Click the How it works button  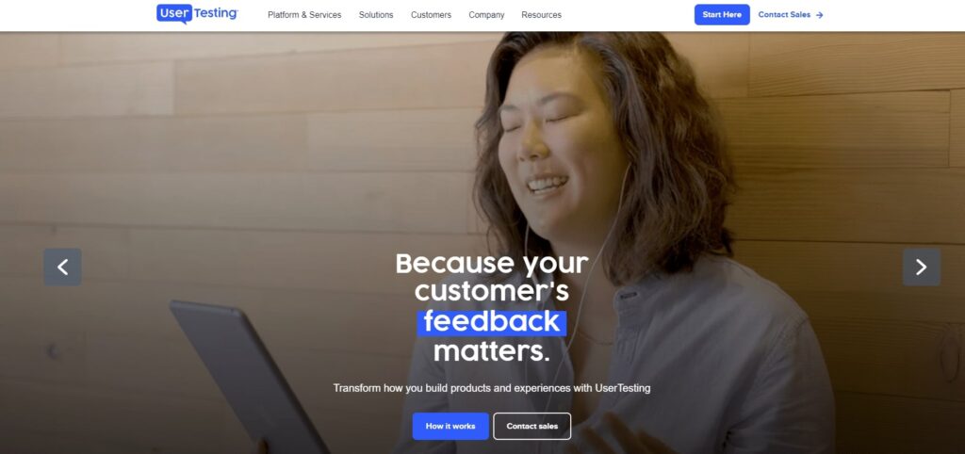pyautogui.click(x=450, y=426)
